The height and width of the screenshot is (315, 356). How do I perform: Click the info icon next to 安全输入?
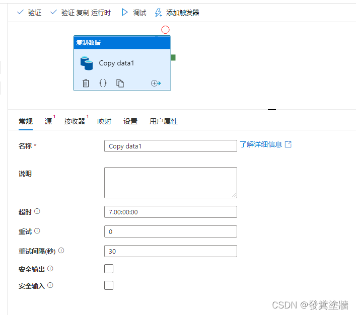50,285
